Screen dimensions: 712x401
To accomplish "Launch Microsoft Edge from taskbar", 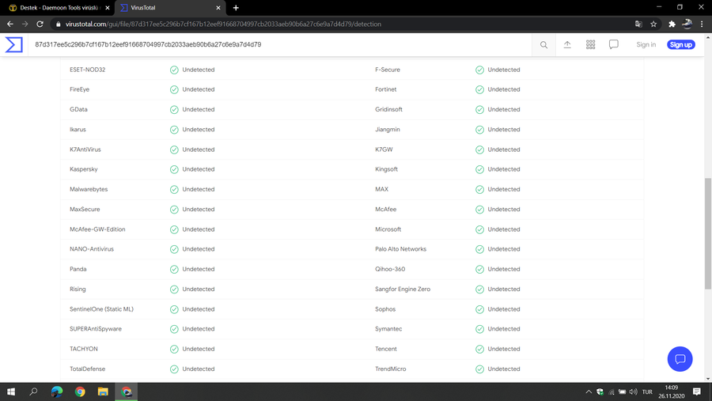I will (x=57, y=392).
